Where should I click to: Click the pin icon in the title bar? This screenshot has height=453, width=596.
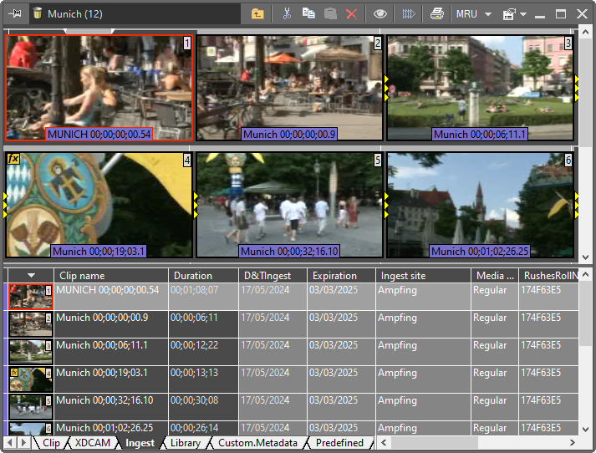14,13
